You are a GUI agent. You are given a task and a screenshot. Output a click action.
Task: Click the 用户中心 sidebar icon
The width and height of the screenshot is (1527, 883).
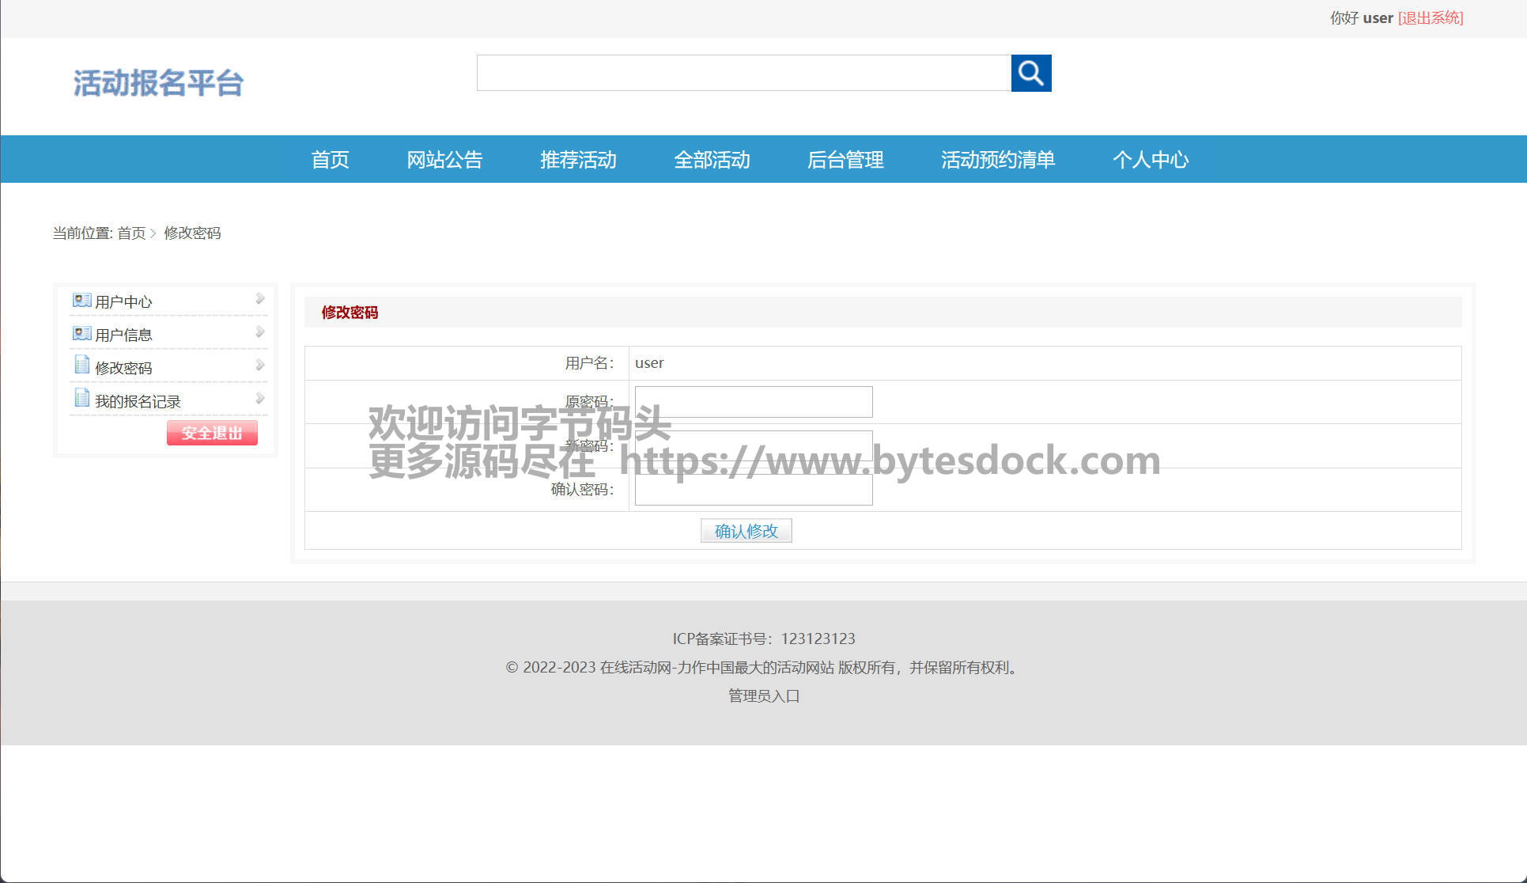coord(81,301)
